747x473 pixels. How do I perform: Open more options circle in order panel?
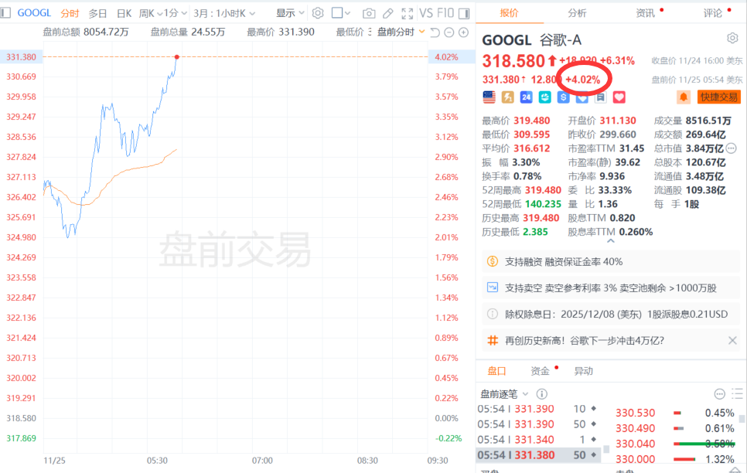pyautogui.click(x=720, y=394)
